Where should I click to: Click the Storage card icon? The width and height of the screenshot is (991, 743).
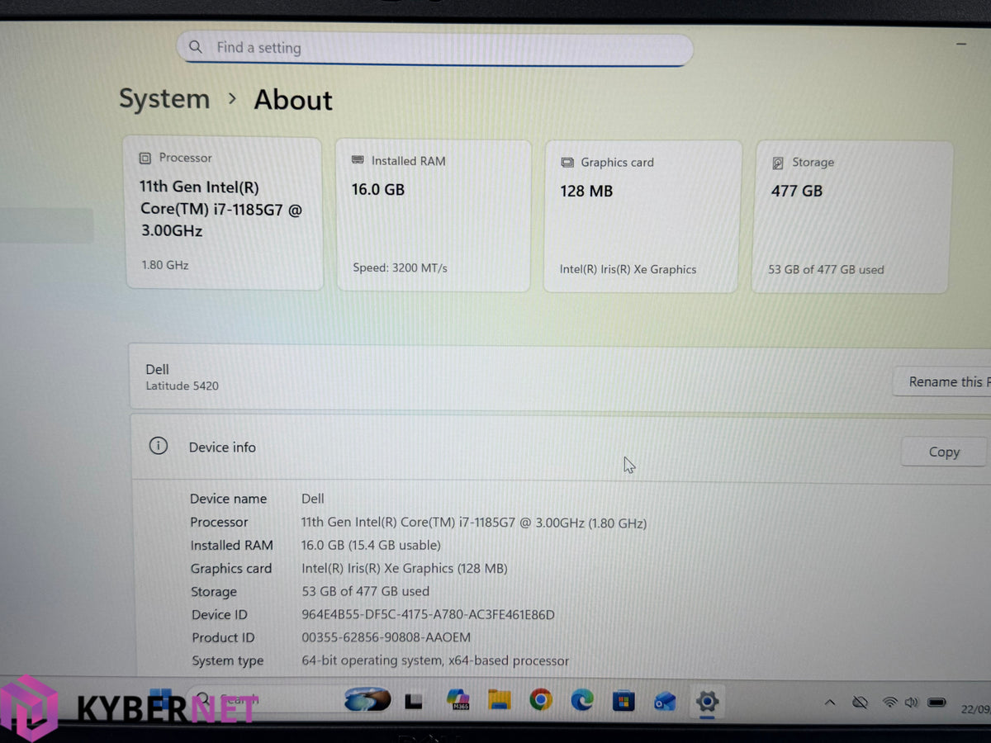(x=778, y=163)
